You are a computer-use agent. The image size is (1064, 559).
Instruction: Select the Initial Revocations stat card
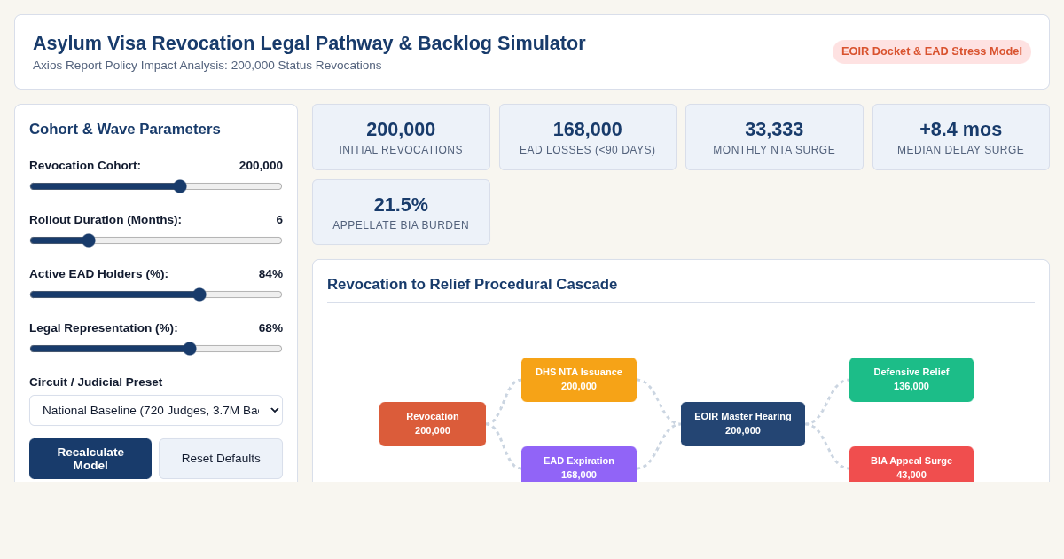[x=401, y=138]
